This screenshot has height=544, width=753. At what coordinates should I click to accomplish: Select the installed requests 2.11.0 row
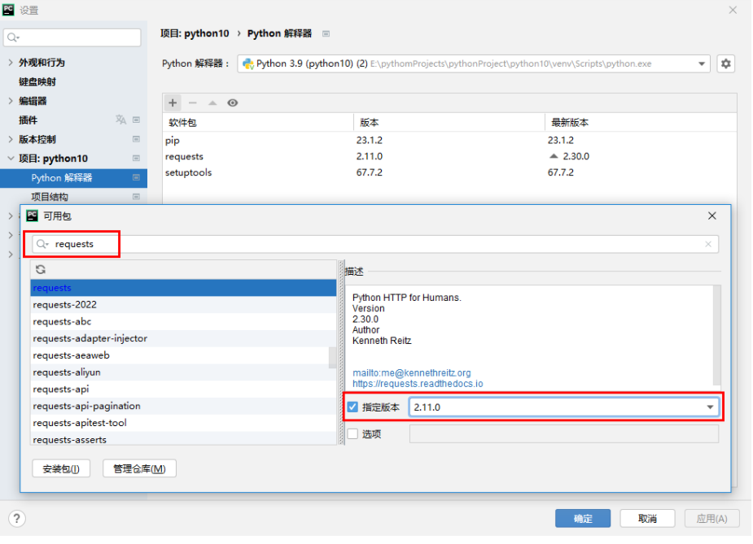449,156
